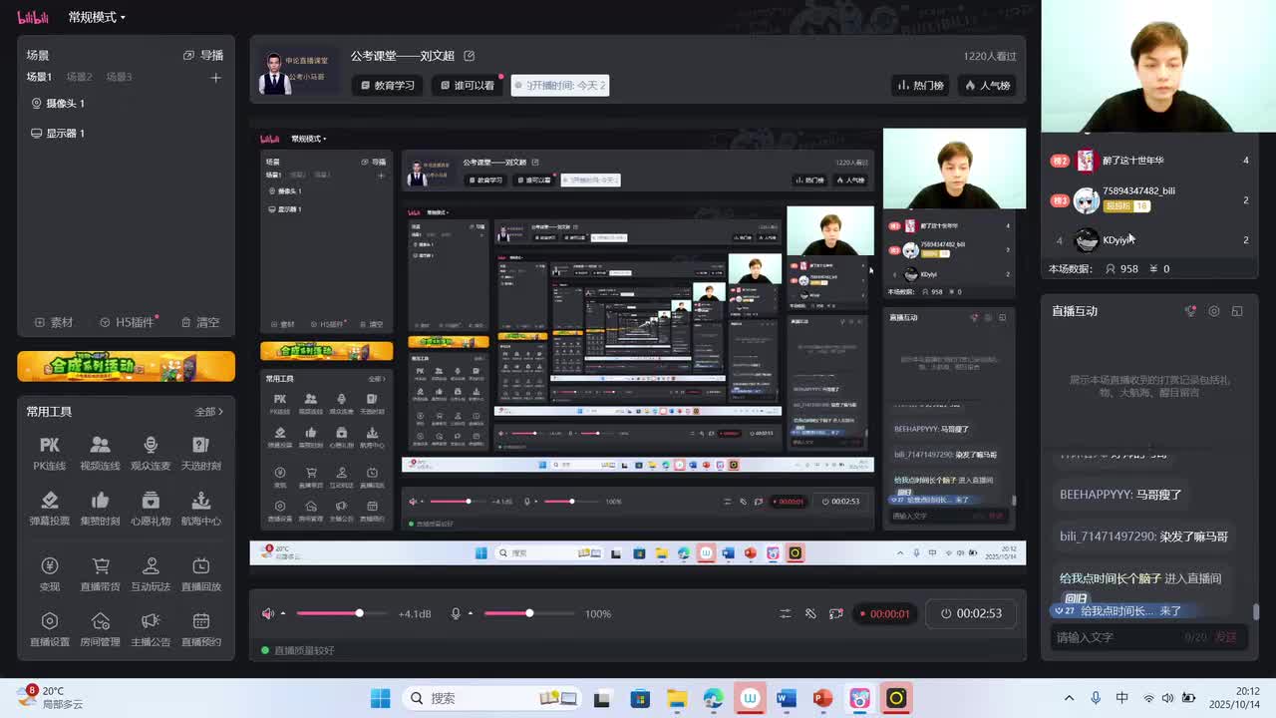Open 观众连麦 audience mic link

tap(151, 453)
